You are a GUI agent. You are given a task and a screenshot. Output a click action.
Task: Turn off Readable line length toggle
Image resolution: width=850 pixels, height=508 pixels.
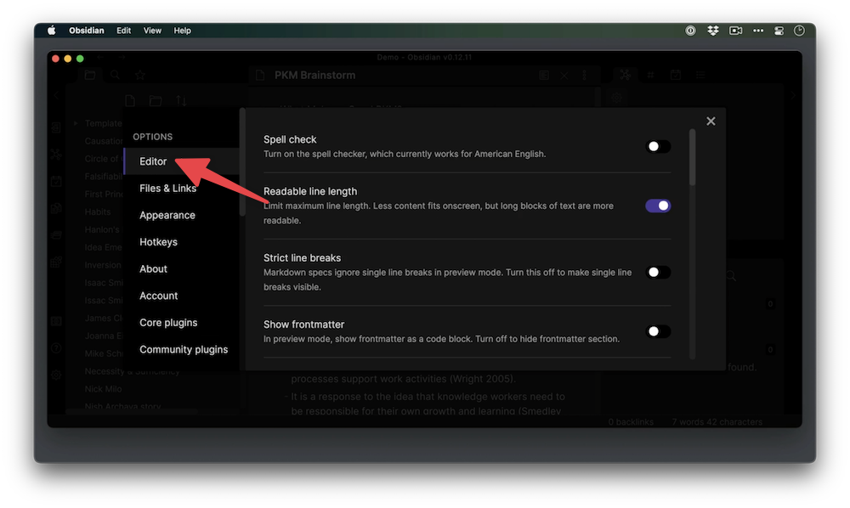(658, 206)
